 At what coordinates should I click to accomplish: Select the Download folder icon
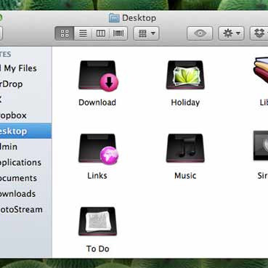coord(98,76)
